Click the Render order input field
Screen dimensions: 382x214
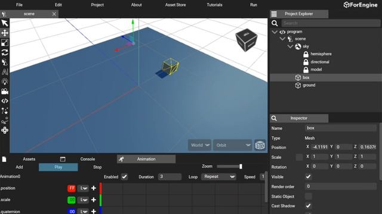340,186
